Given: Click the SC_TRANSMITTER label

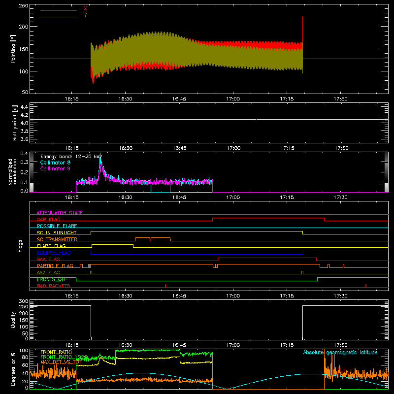Looking at the screenshot, I should [x=57, y=239].
